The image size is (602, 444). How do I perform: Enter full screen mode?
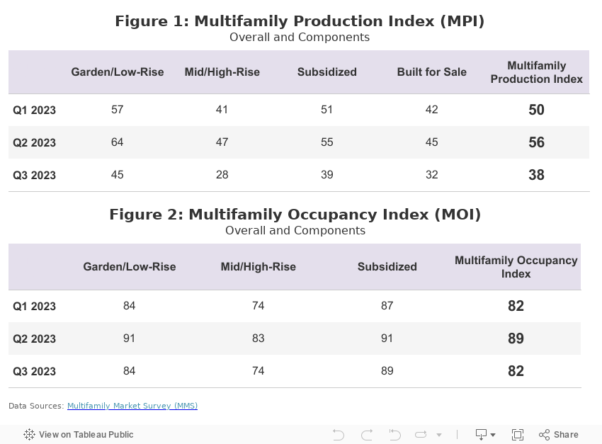(518, 435)
